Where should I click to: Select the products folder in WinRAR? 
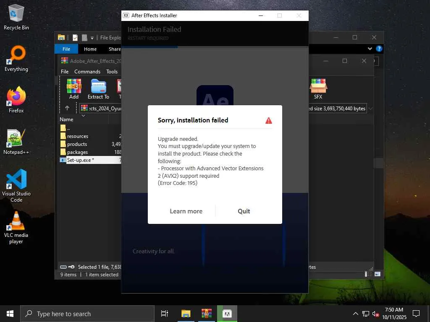[77, 144]
